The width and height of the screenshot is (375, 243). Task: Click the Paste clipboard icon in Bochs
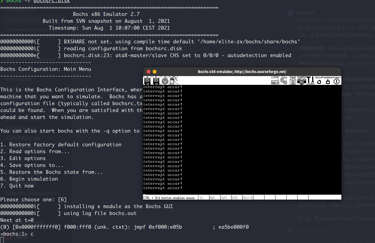(x=293, y=81)
